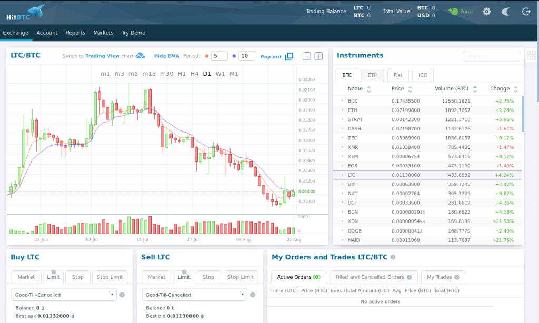
Task: Select the ETH instrument row
Action: click(x=427, y=110)
